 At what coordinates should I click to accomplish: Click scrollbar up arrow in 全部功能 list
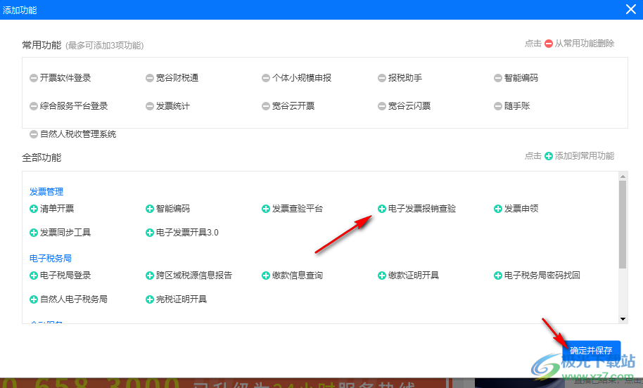click(x=623, y=176)
